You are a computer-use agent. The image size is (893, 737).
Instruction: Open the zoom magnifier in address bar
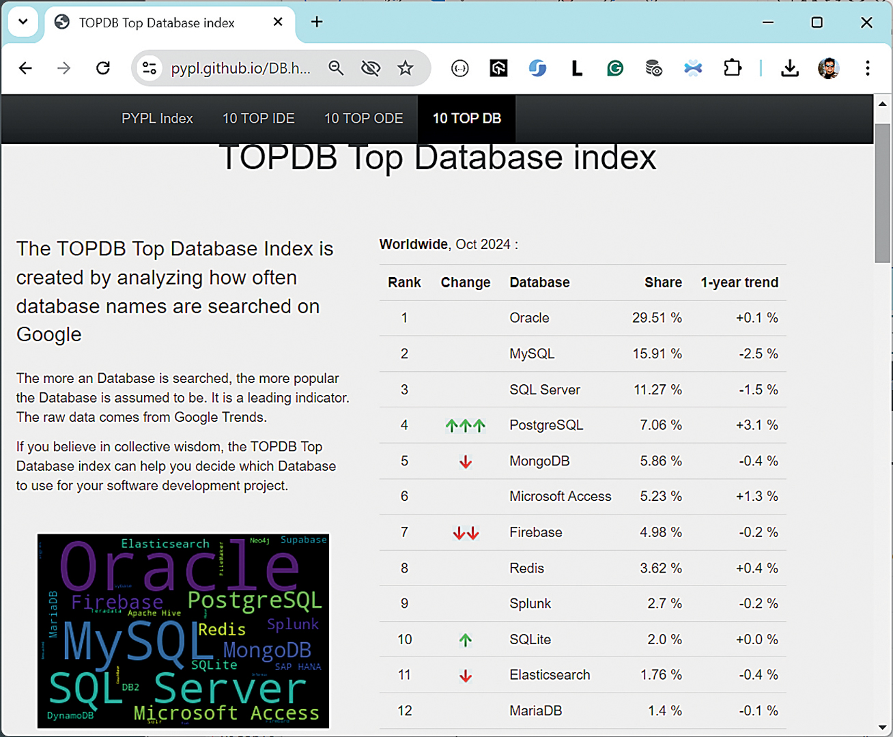(336, 68)
